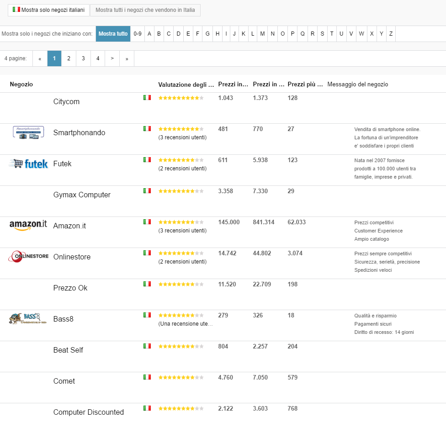Open the Gymax Computer store link
Image resolution: width=446 pixels, height=433 pixels.
click(82, 195)
